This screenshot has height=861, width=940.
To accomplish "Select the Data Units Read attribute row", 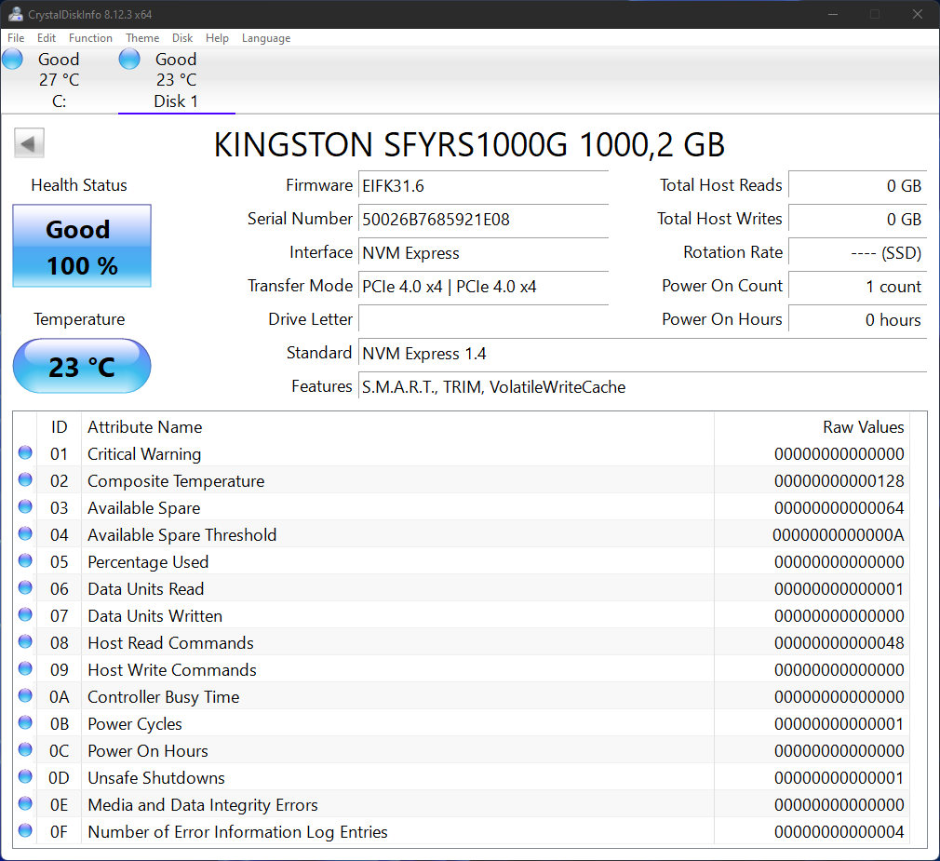I will pos(462,589).
